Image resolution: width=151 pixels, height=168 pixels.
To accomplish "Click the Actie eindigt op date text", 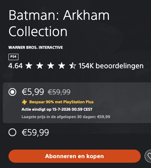I will coord(57,109).
